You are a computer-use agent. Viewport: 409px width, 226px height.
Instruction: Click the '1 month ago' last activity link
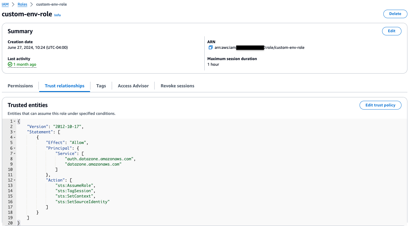point(25,64)
